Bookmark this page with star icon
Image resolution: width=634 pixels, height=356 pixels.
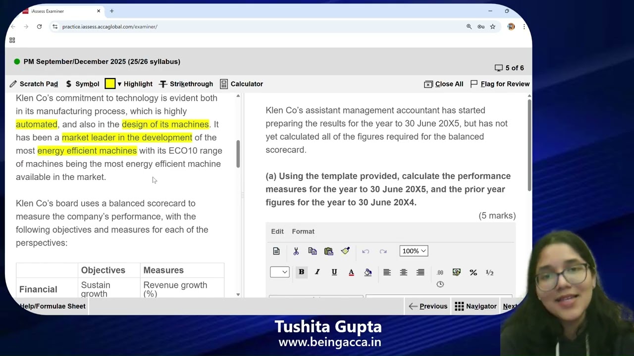click(x=493, y=27)
